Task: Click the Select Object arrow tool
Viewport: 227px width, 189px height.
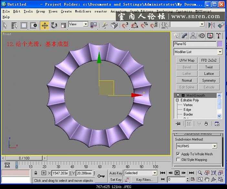Action: 5,25
